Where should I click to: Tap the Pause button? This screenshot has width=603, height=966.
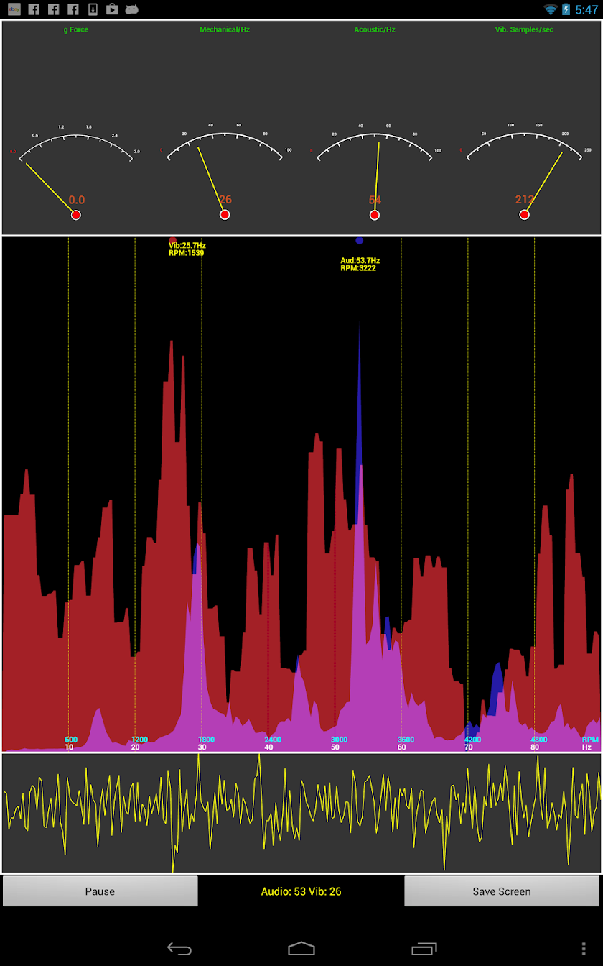(100, 891)
